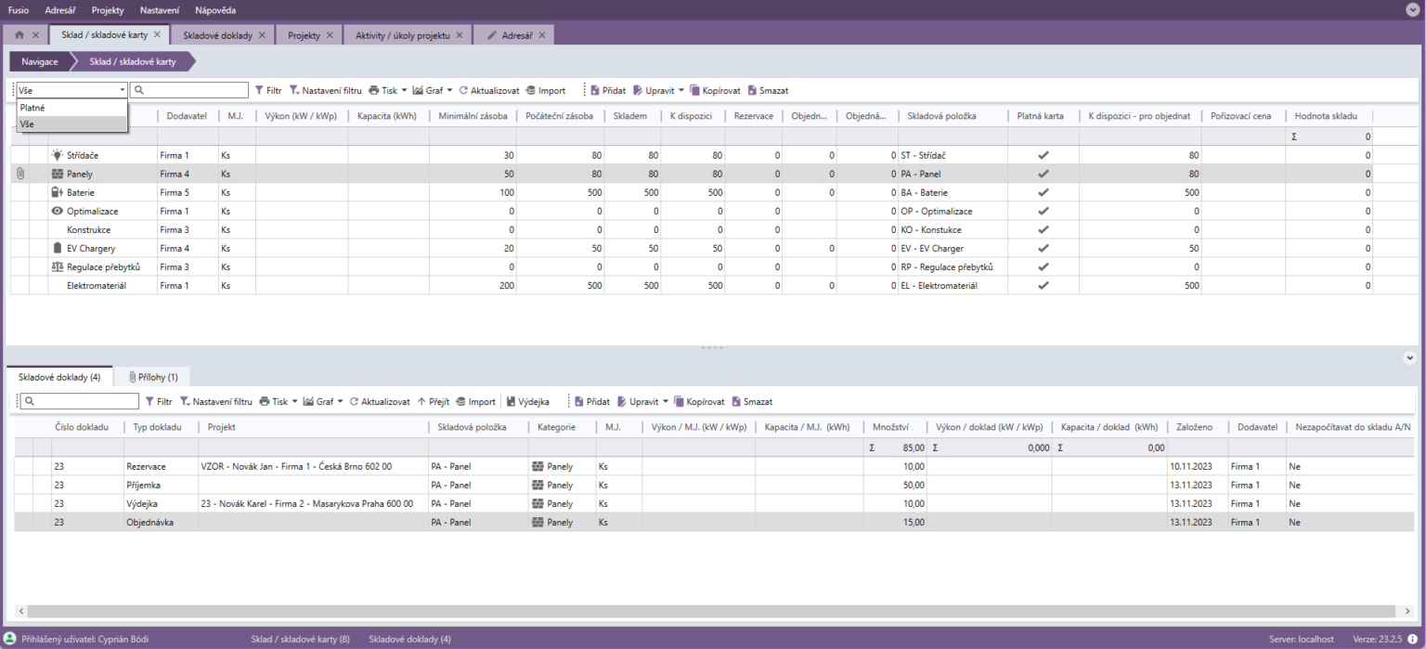
Task: Click the logged-in user icon in the status bar
Action: click(10, 639)
